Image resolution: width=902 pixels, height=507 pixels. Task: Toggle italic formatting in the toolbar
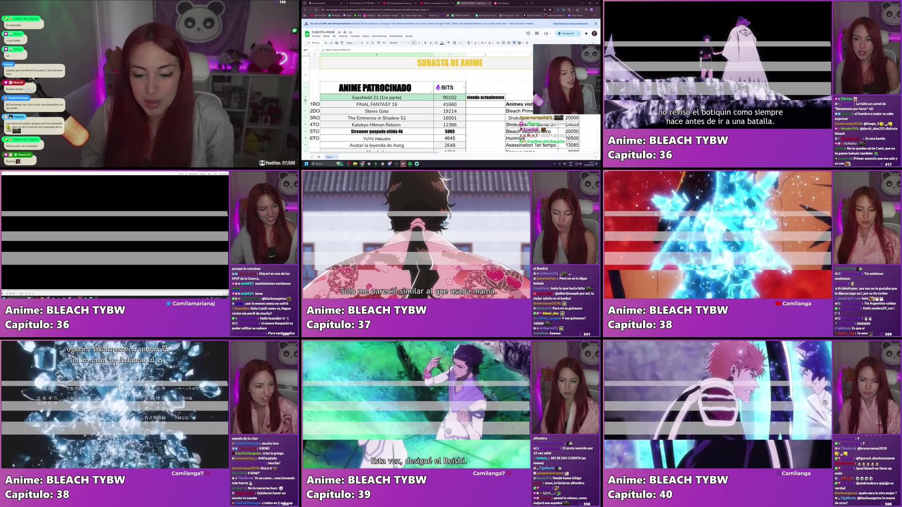coord(431,42)
